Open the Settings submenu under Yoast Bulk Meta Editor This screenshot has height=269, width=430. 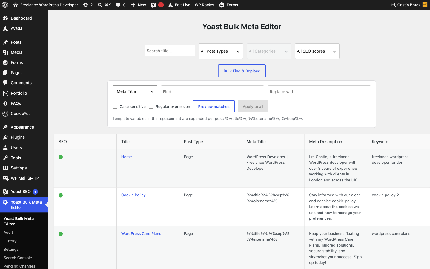(11, 249)
